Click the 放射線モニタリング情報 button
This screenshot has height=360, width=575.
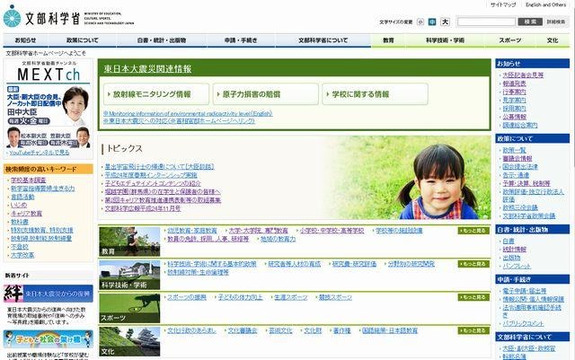pyautogui.click(x=156, y=94)
